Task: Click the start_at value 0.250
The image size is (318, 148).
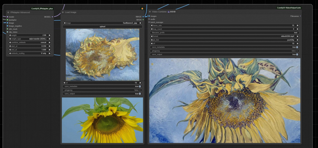Action: point(44,46)
